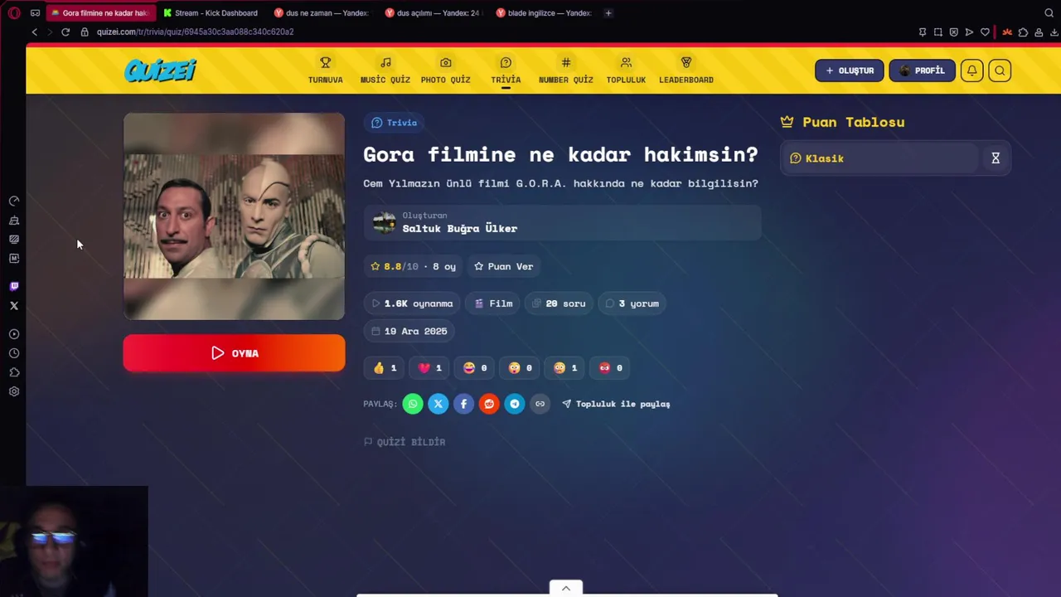Click the Quizei logo
The height and width of the screenshot is (597, 1061).
pos(160,70)
